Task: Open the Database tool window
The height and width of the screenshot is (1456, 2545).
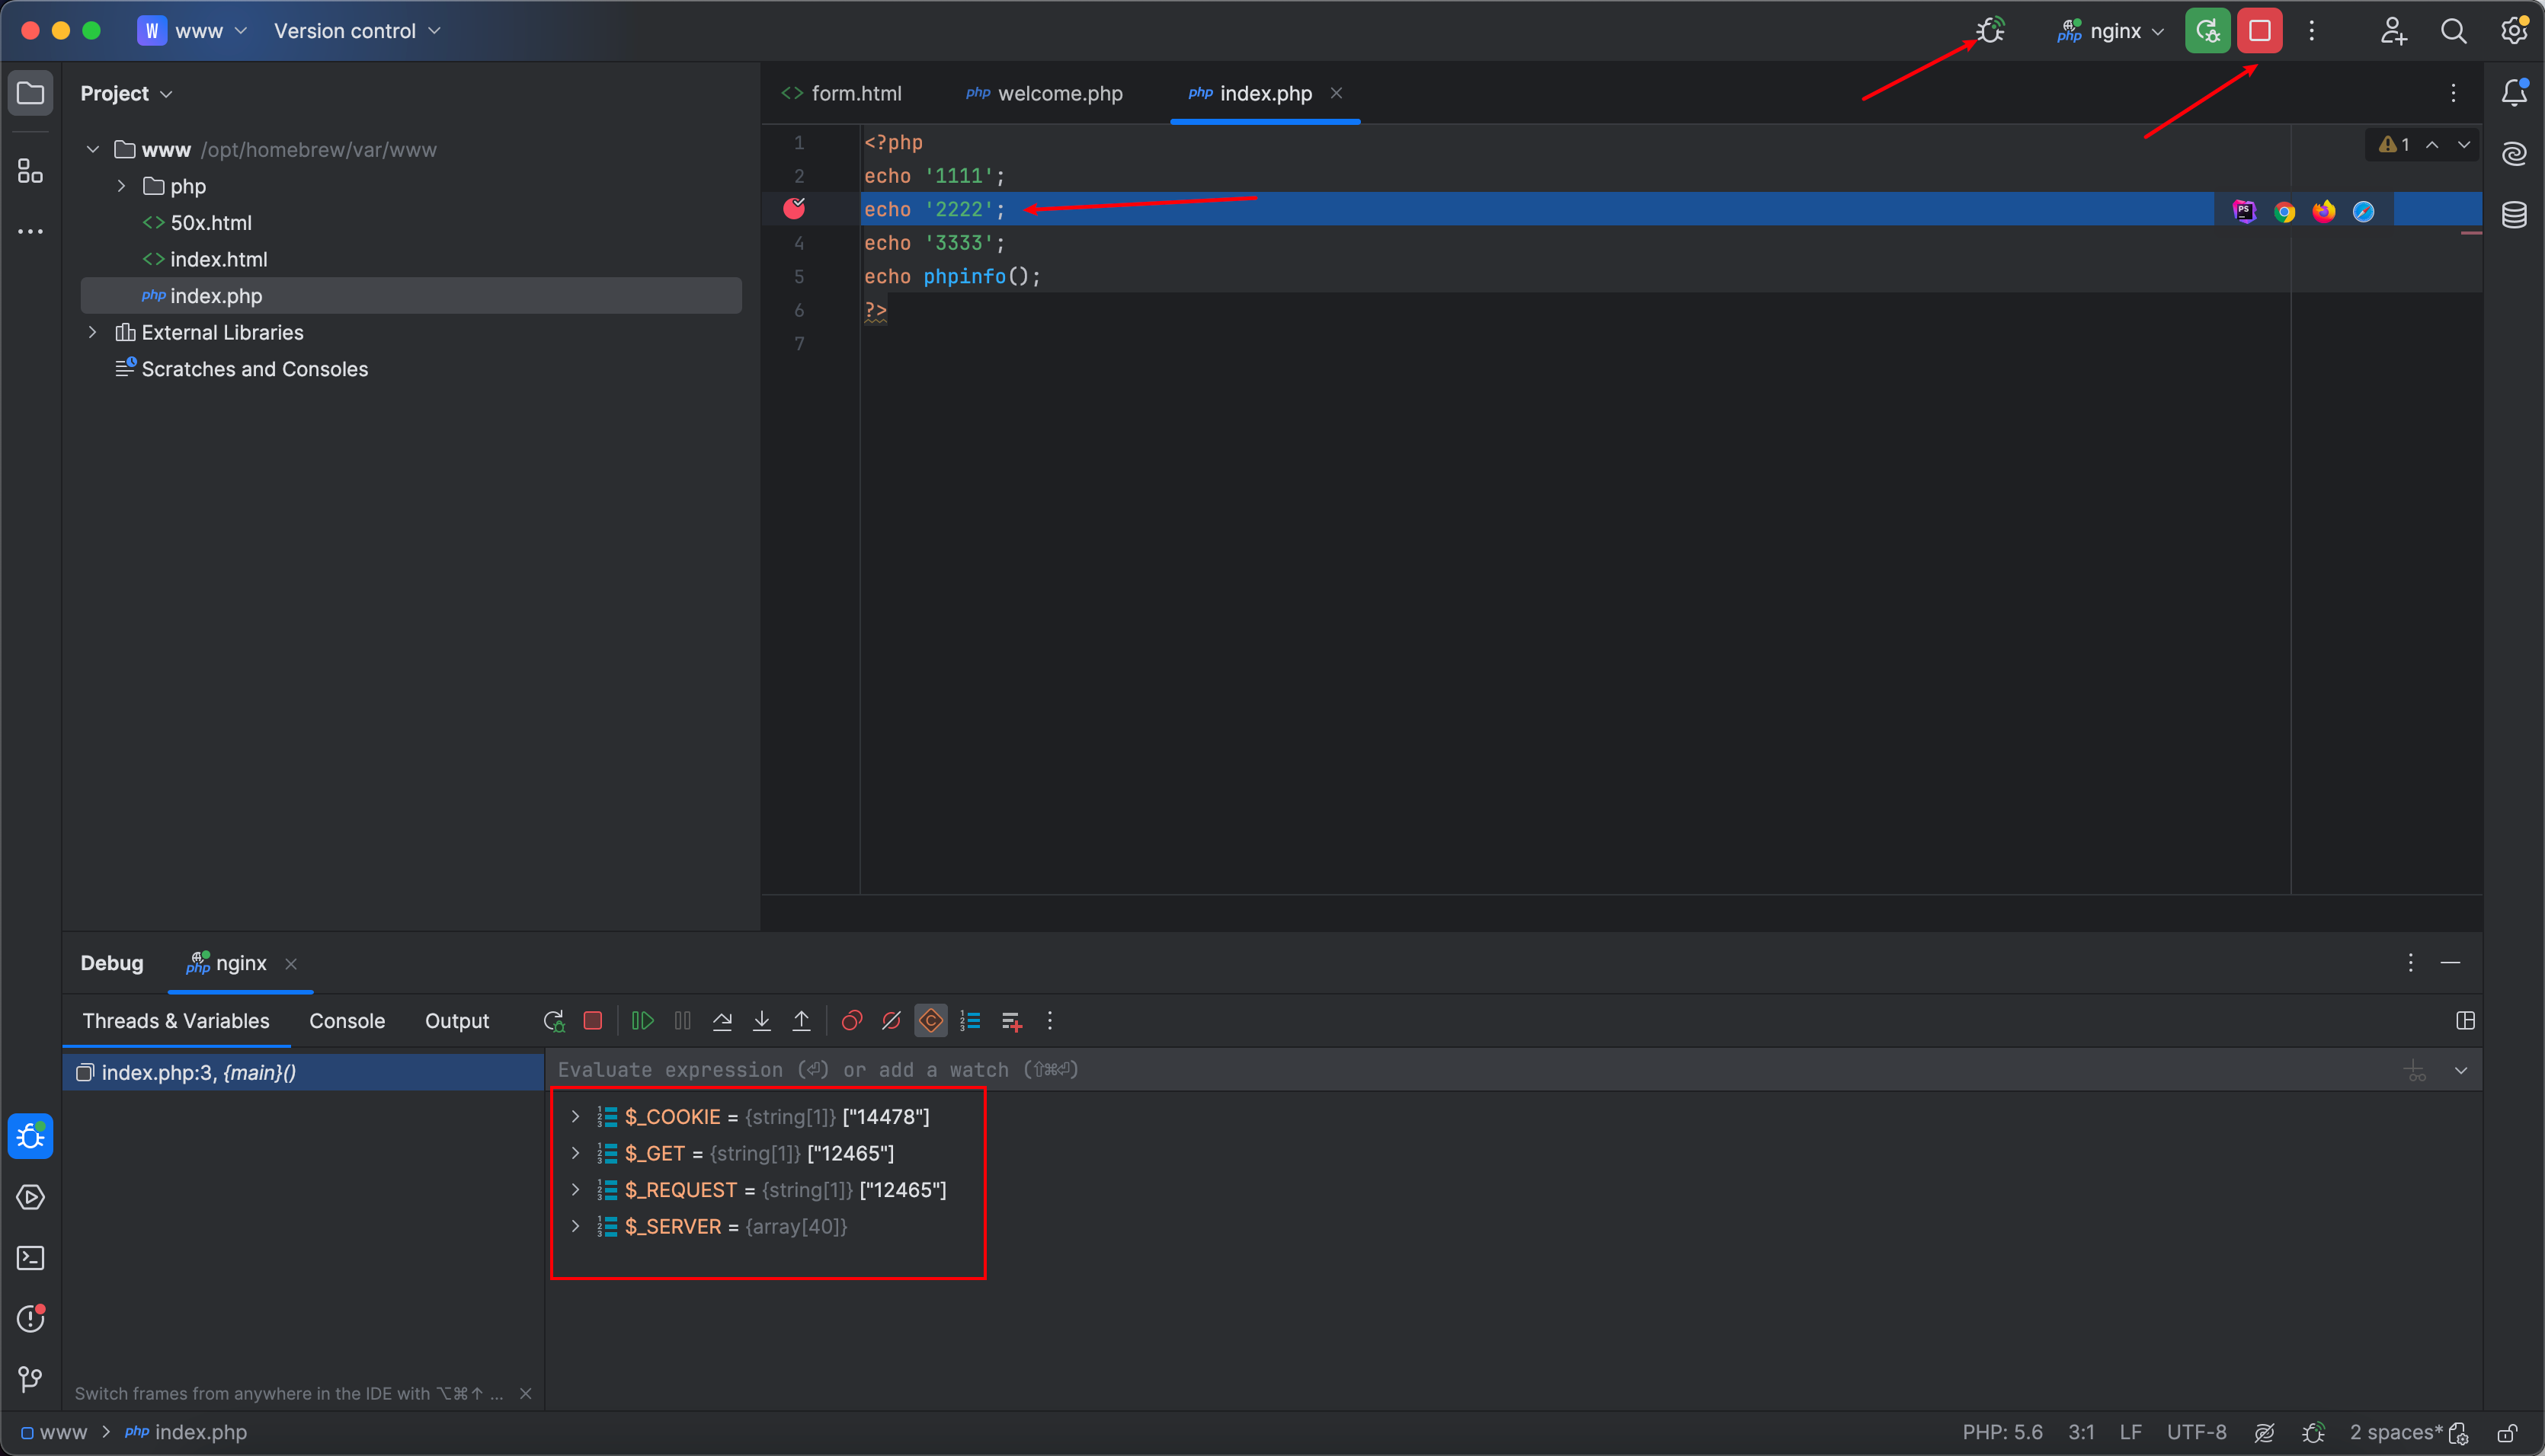Action: (2515, 214)
